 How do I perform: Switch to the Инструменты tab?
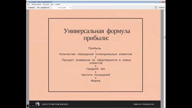pyautogui.click(x=43, y=7)
